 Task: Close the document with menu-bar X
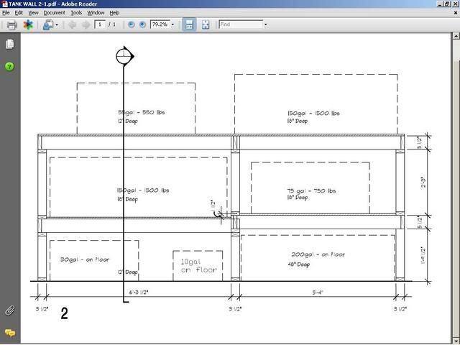tap(456, 13)
